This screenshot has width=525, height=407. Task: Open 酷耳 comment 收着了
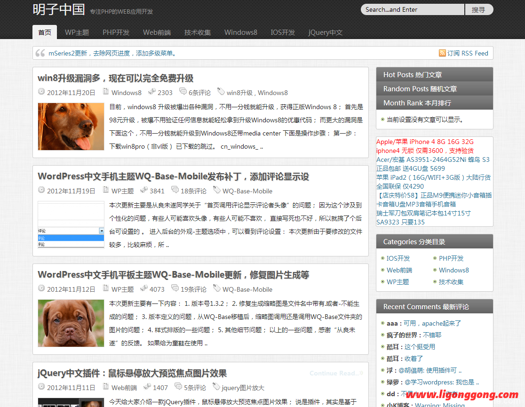pyautogui.click(x=414, y=359)
